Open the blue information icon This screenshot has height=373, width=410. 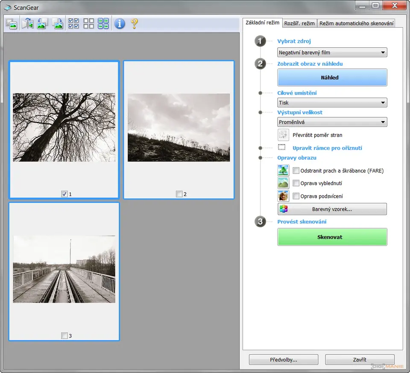pyautogui.click(x=120, y=24)
